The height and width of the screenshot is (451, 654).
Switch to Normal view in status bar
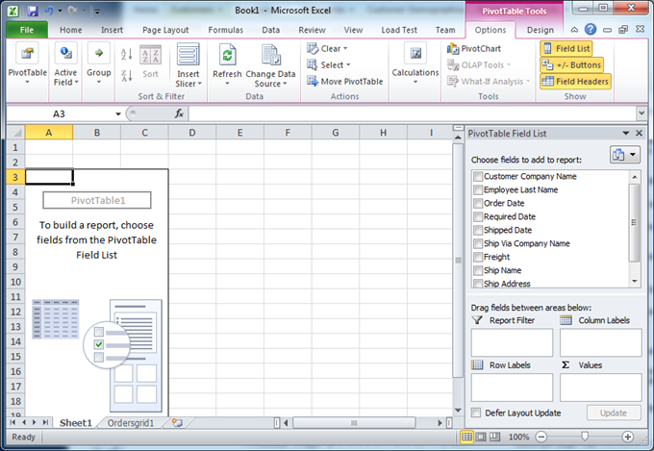tap(466, 437)
